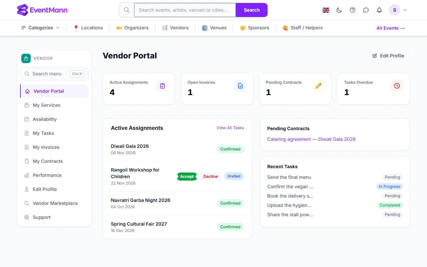Open the language flag selector
The image size is (427, 267).
click(326, 10)
